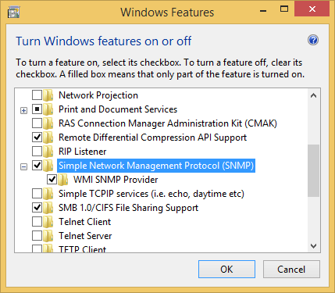Image resolution: width=335 pixels, height=293 pixels.
Task: Enable the RIP Listener checkbox
Action: (37, 152)
